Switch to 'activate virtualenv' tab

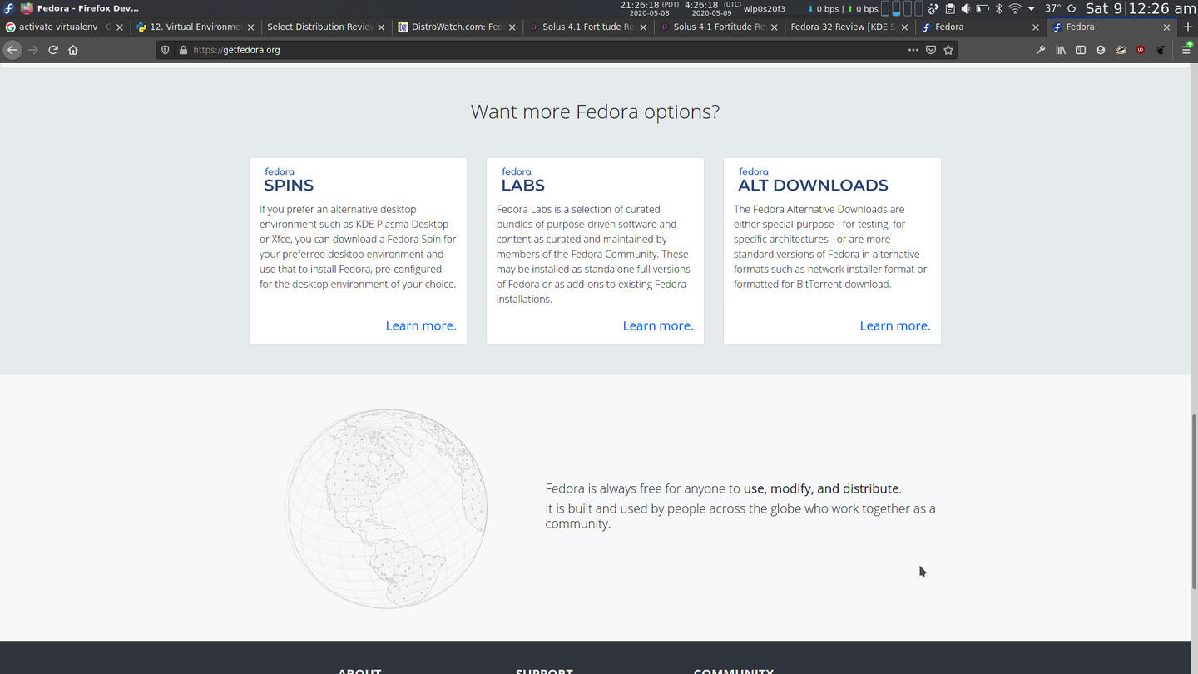pyautogui.click(x=64, y=27)
